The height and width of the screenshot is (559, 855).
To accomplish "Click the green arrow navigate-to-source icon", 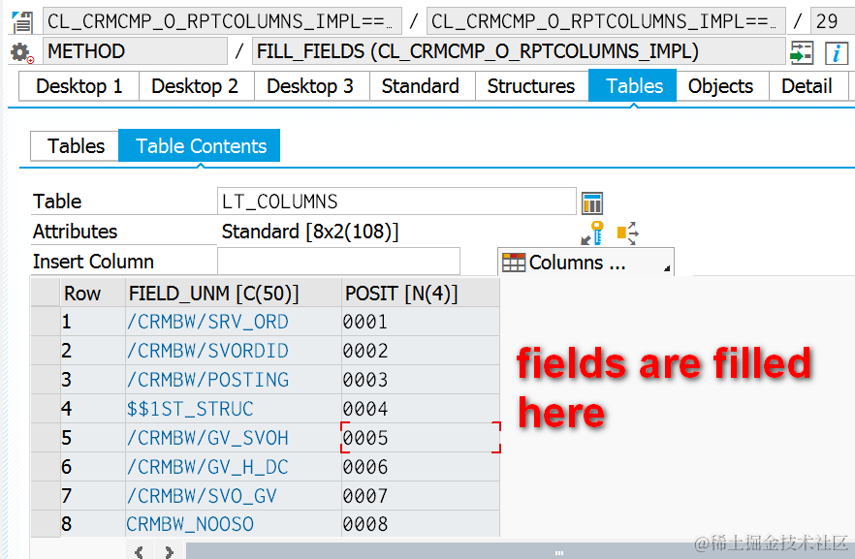I will pos(802,53).
